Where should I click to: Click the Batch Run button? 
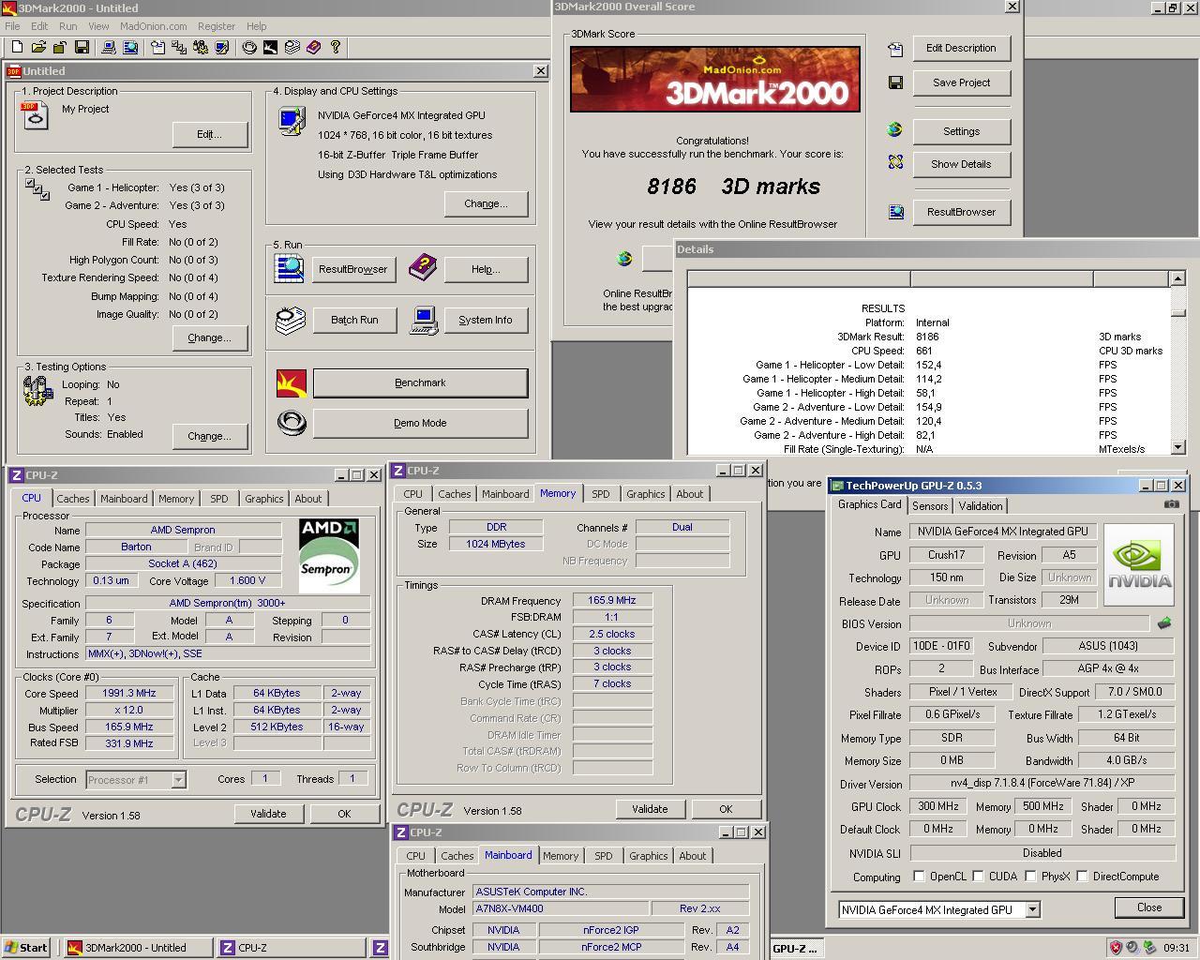354,320
